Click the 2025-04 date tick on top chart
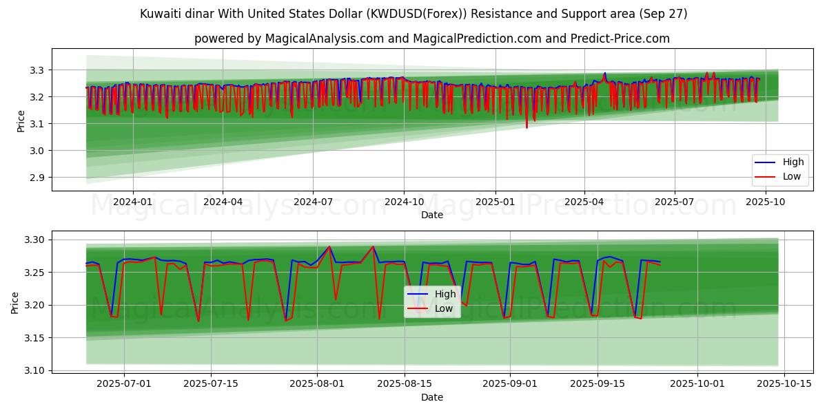 pyautogui.click(x=584, y=202)
